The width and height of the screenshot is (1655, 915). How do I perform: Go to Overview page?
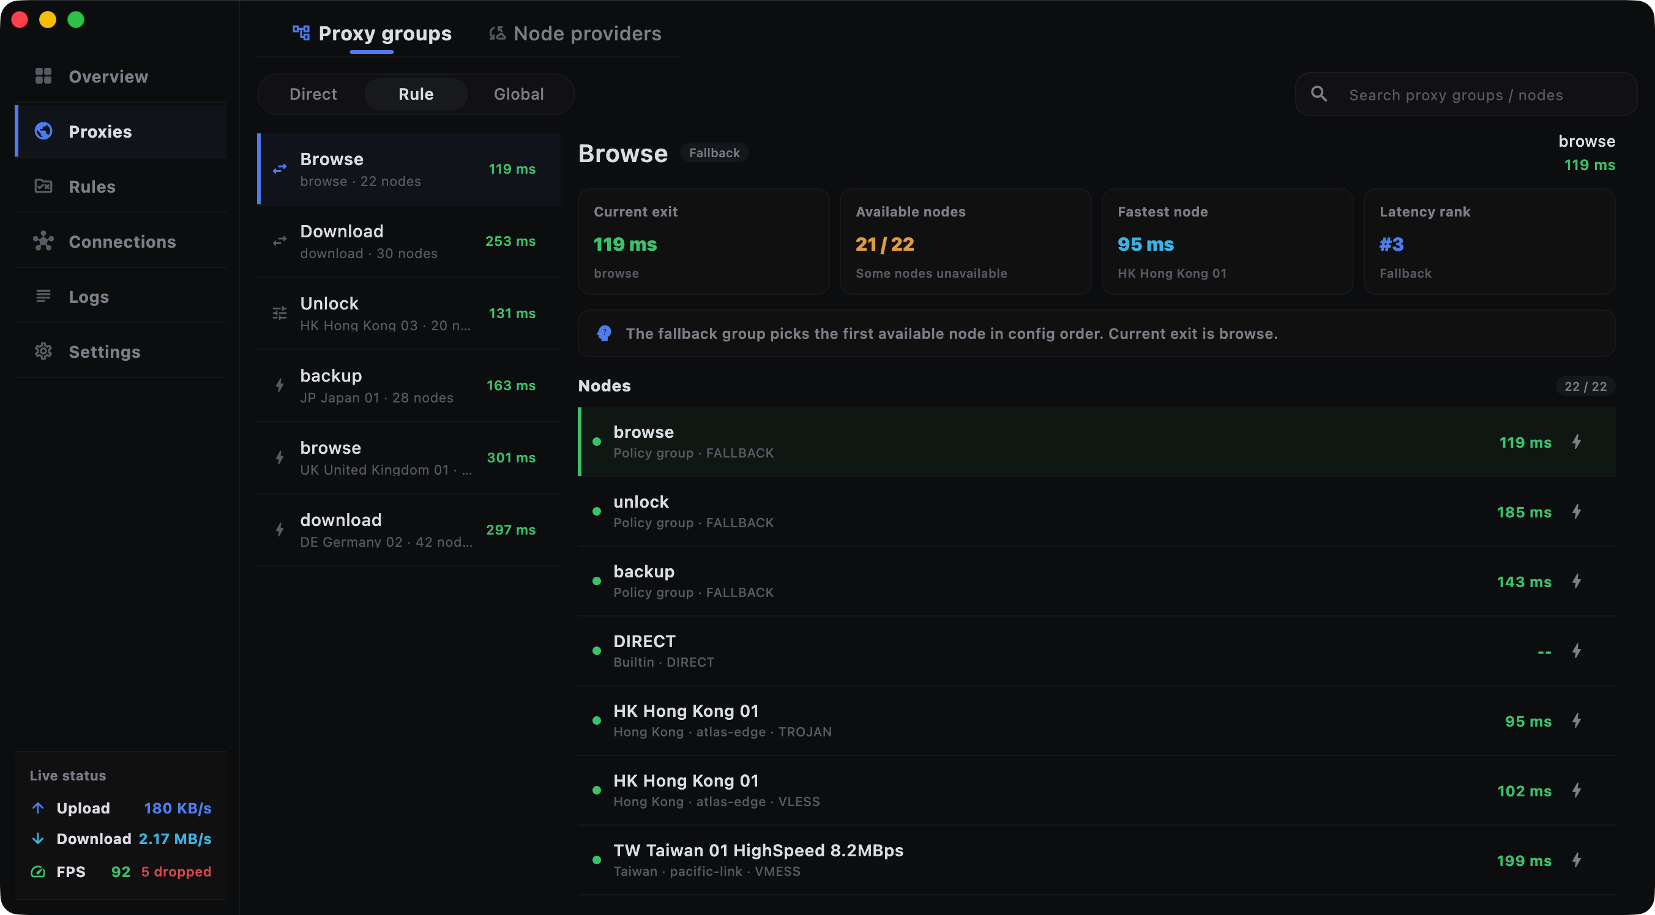120,76
